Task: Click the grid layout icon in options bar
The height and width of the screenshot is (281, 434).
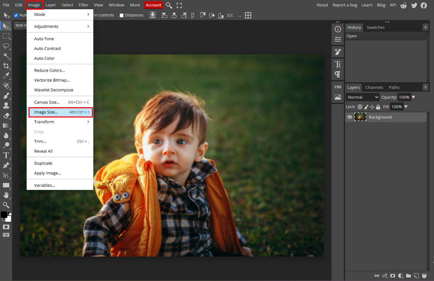Action: (x=248, y=15)
